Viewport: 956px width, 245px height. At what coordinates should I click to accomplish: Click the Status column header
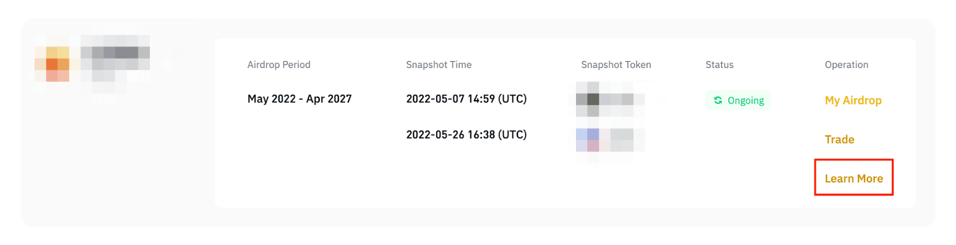pos(719,65)
